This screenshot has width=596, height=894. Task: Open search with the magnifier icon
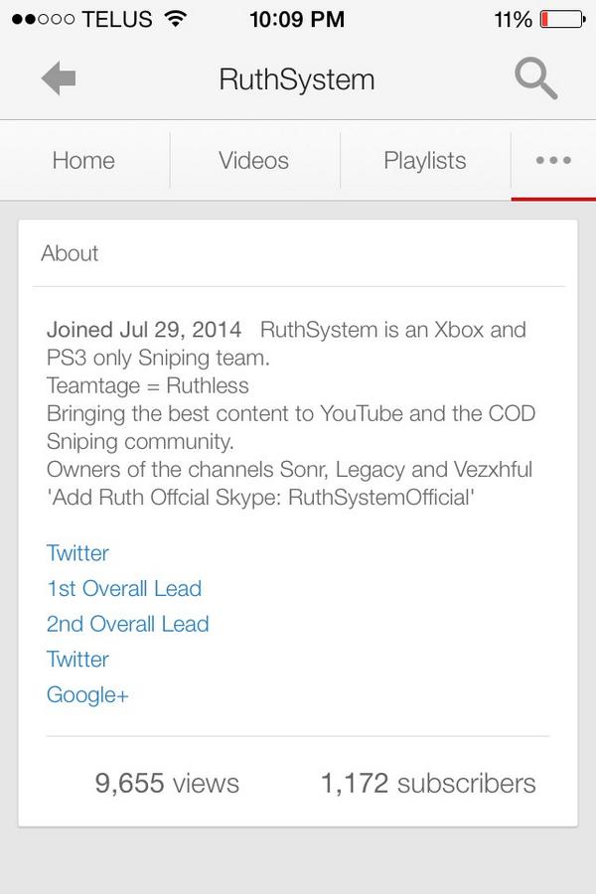tap(535, 78)
